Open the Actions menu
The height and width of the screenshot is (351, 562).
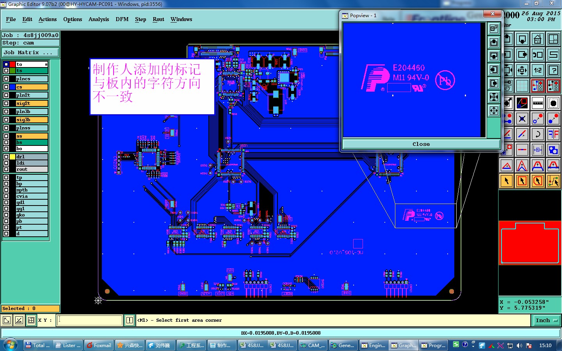click(x=48, y=19)
